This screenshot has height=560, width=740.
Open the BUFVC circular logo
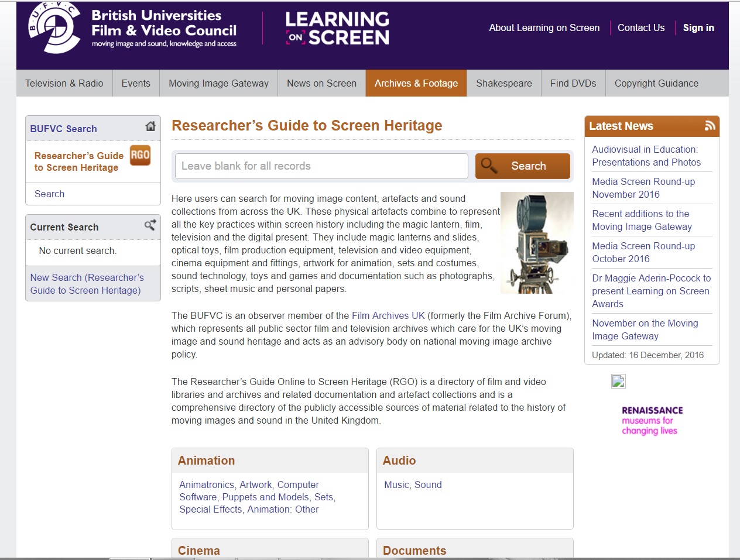pos(54,28)
